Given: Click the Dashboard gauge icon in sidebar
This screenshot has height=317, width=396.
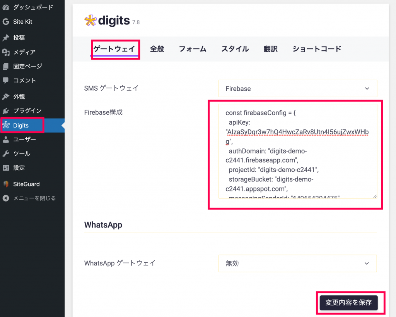Looking at the screenshot, I should click(x=6, y=7).
